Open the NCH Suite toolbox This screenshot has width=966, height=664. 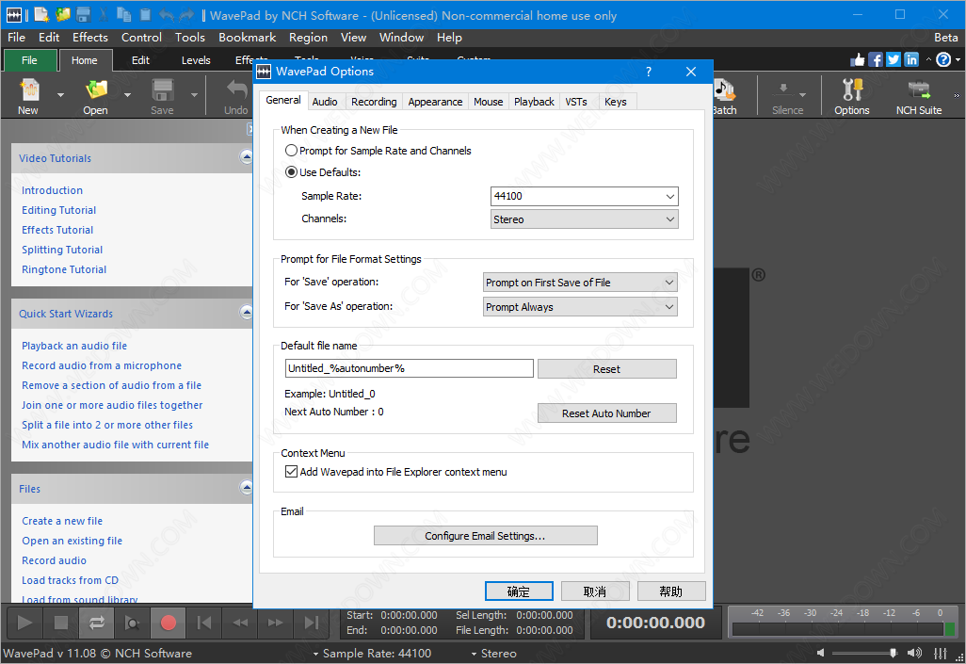[919, 97]
